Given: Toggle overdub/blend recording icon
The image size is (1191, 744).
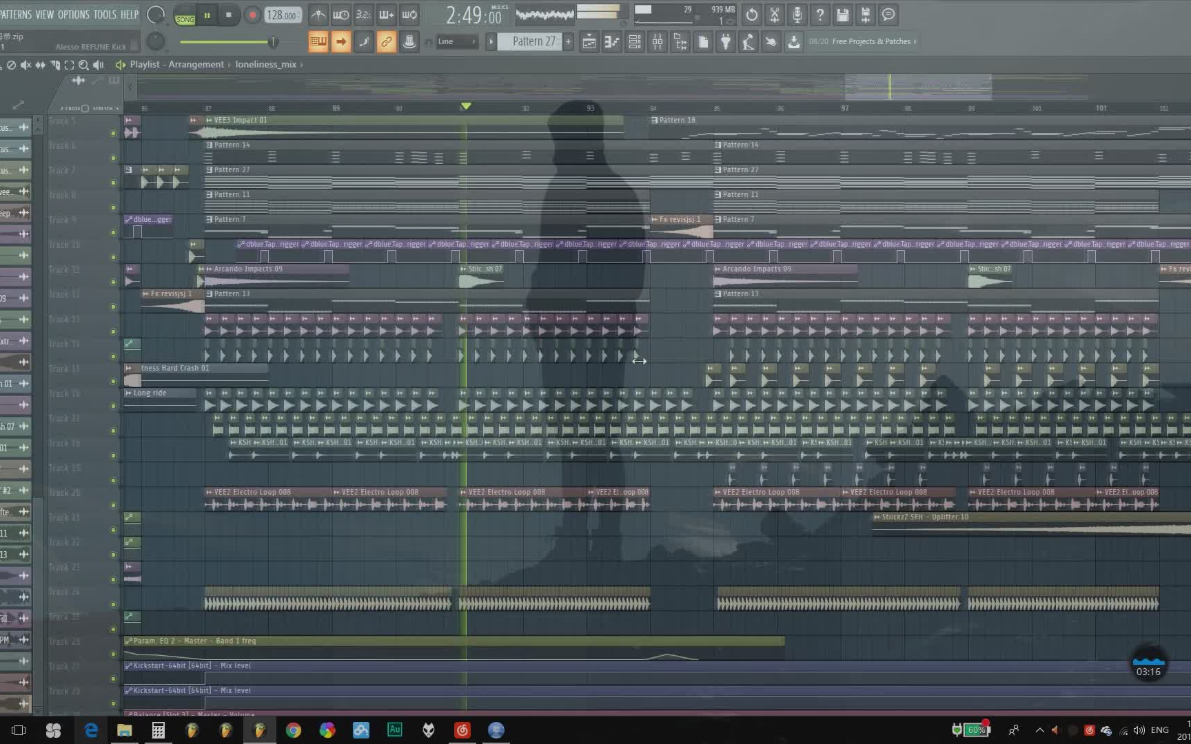Looking at the screenshot, I should [386, 14].
